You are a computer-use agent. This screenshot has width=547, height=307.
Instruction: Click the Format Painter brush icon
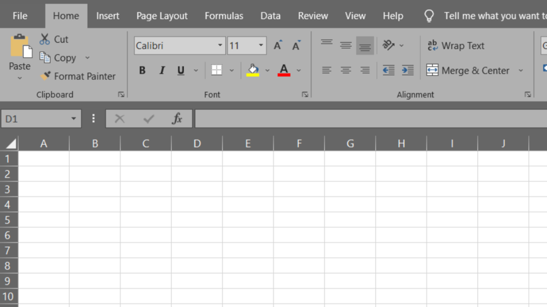tap(45, 76)
